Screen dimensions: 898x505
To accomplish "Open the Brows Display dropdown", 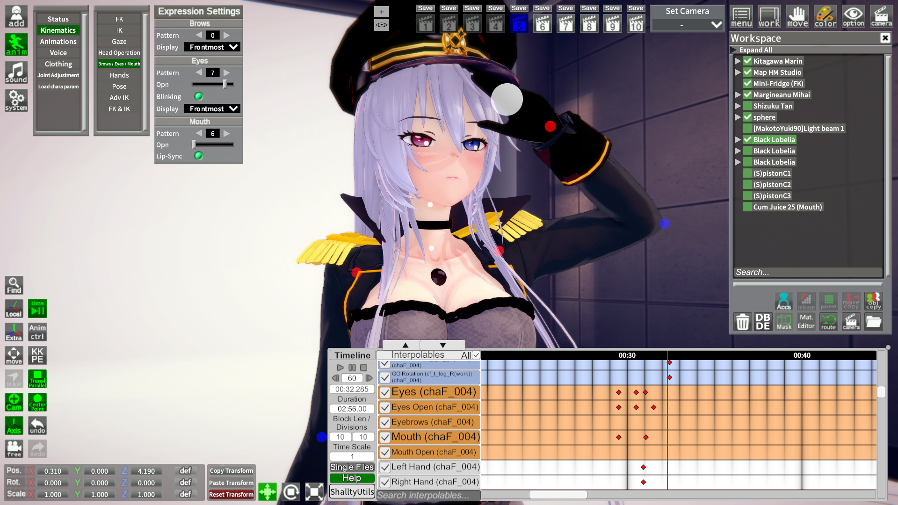I will pyautogui.click(x=212, y=47).
